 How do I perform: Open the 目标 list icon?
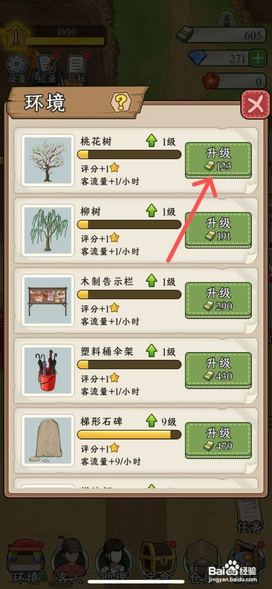coord(77,69)
